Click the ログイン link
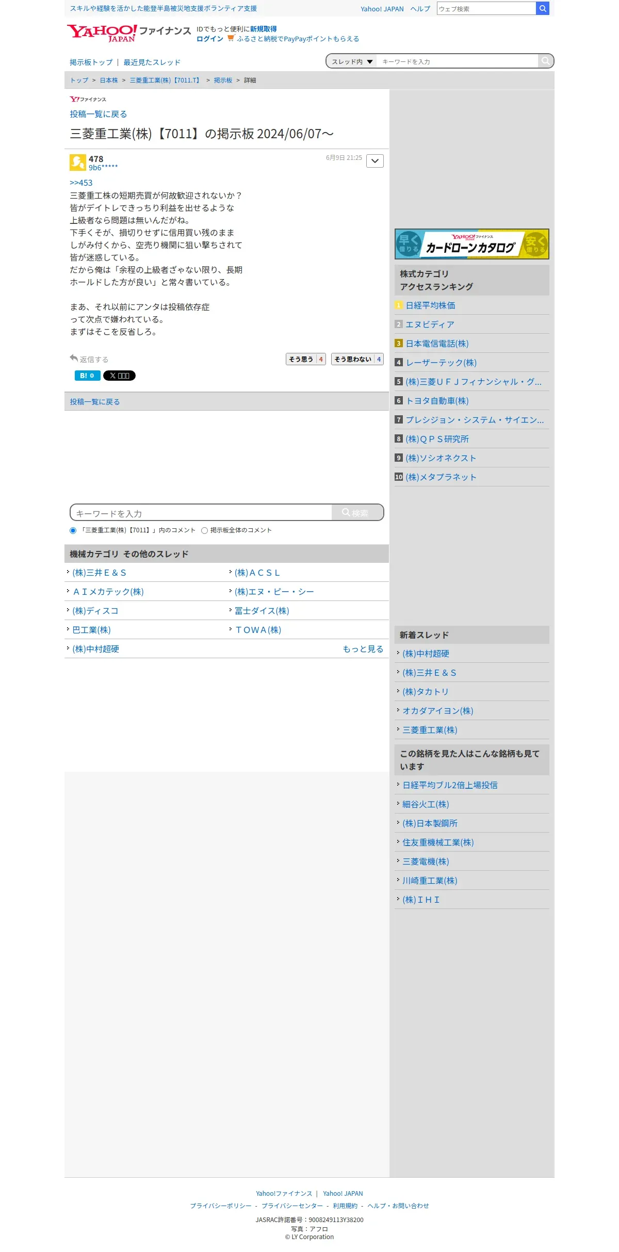The height and width of the screenshot is (1252, 619). point(210,39)
